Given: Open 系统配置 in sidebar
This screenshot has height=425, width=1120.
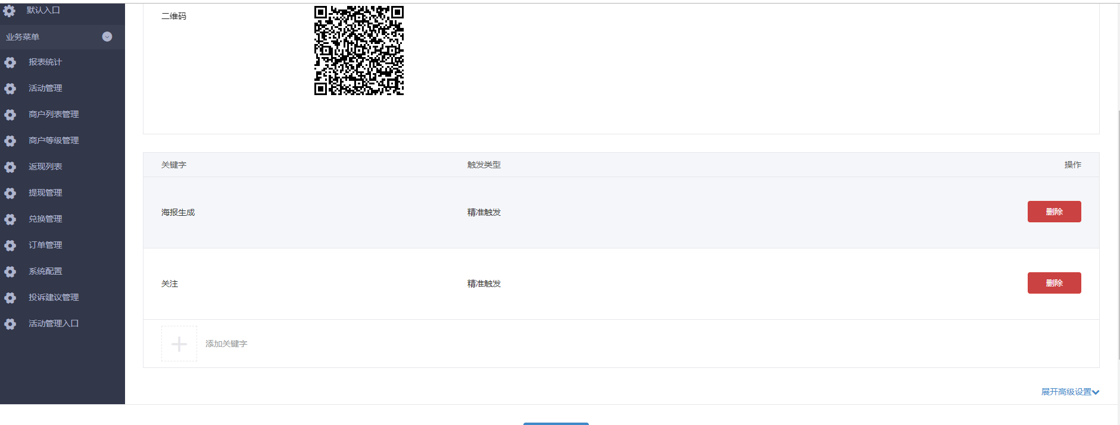Looking at the screenshot, I should 45,271.
